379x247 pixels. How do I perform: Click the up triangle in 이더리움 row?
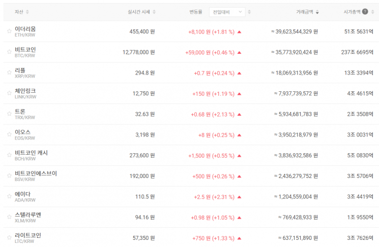coord(239,32)
